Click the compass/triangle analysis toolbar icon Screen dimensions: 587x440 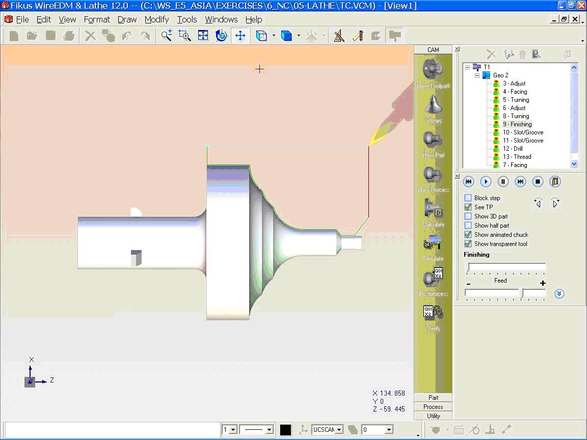[x=339, y=36]
